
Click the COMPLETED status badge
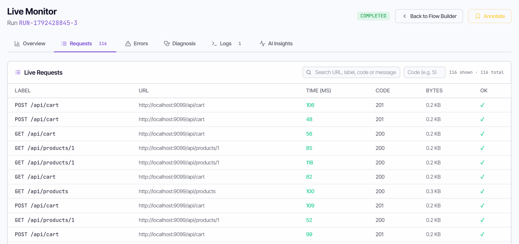coord(373,16)
